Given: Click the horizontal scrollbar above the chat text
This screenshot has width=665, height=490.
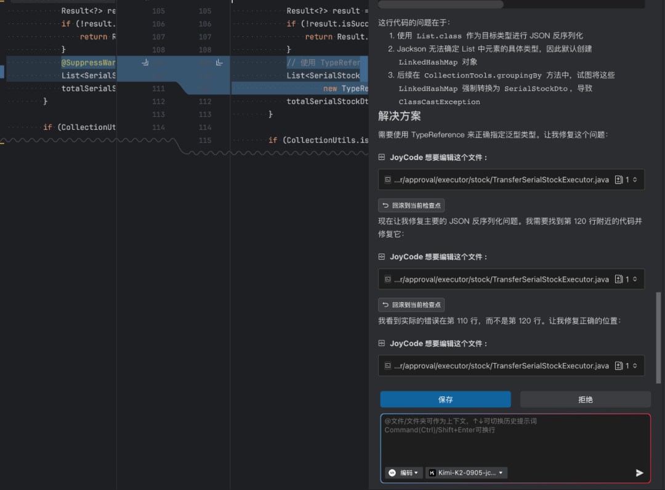Looking at the screenshot, I should (x=441, y=4).
